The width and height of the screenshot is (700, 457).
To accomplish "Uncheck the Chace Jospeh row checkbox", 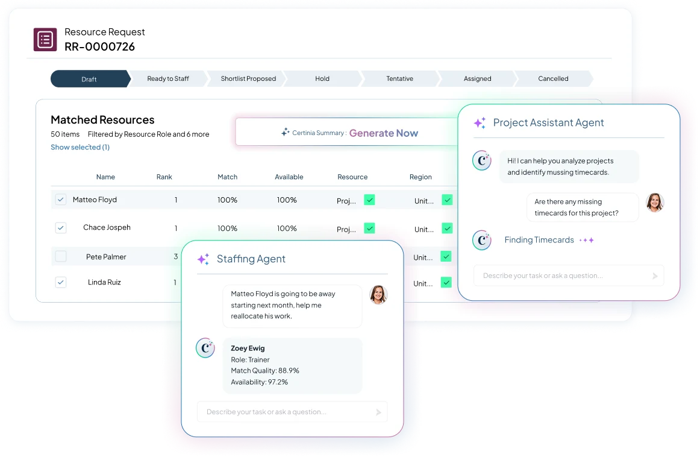I will click(61, 228).
